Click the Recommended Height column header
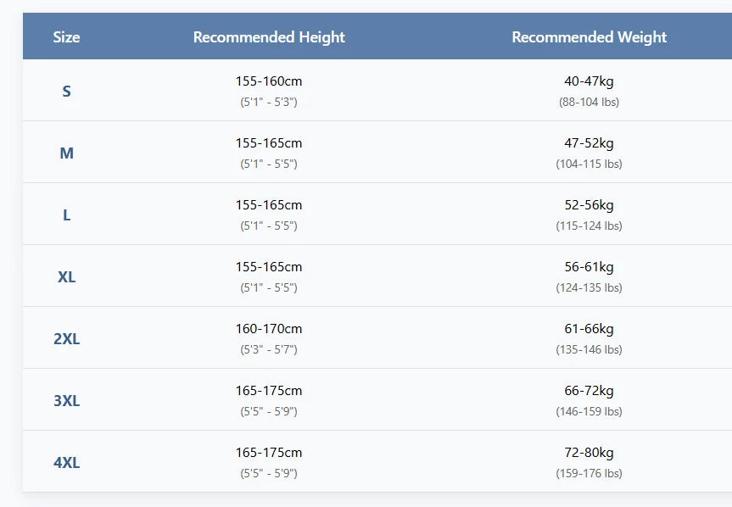The width and height of the screenshot is (732, 507). click(269, 37)
